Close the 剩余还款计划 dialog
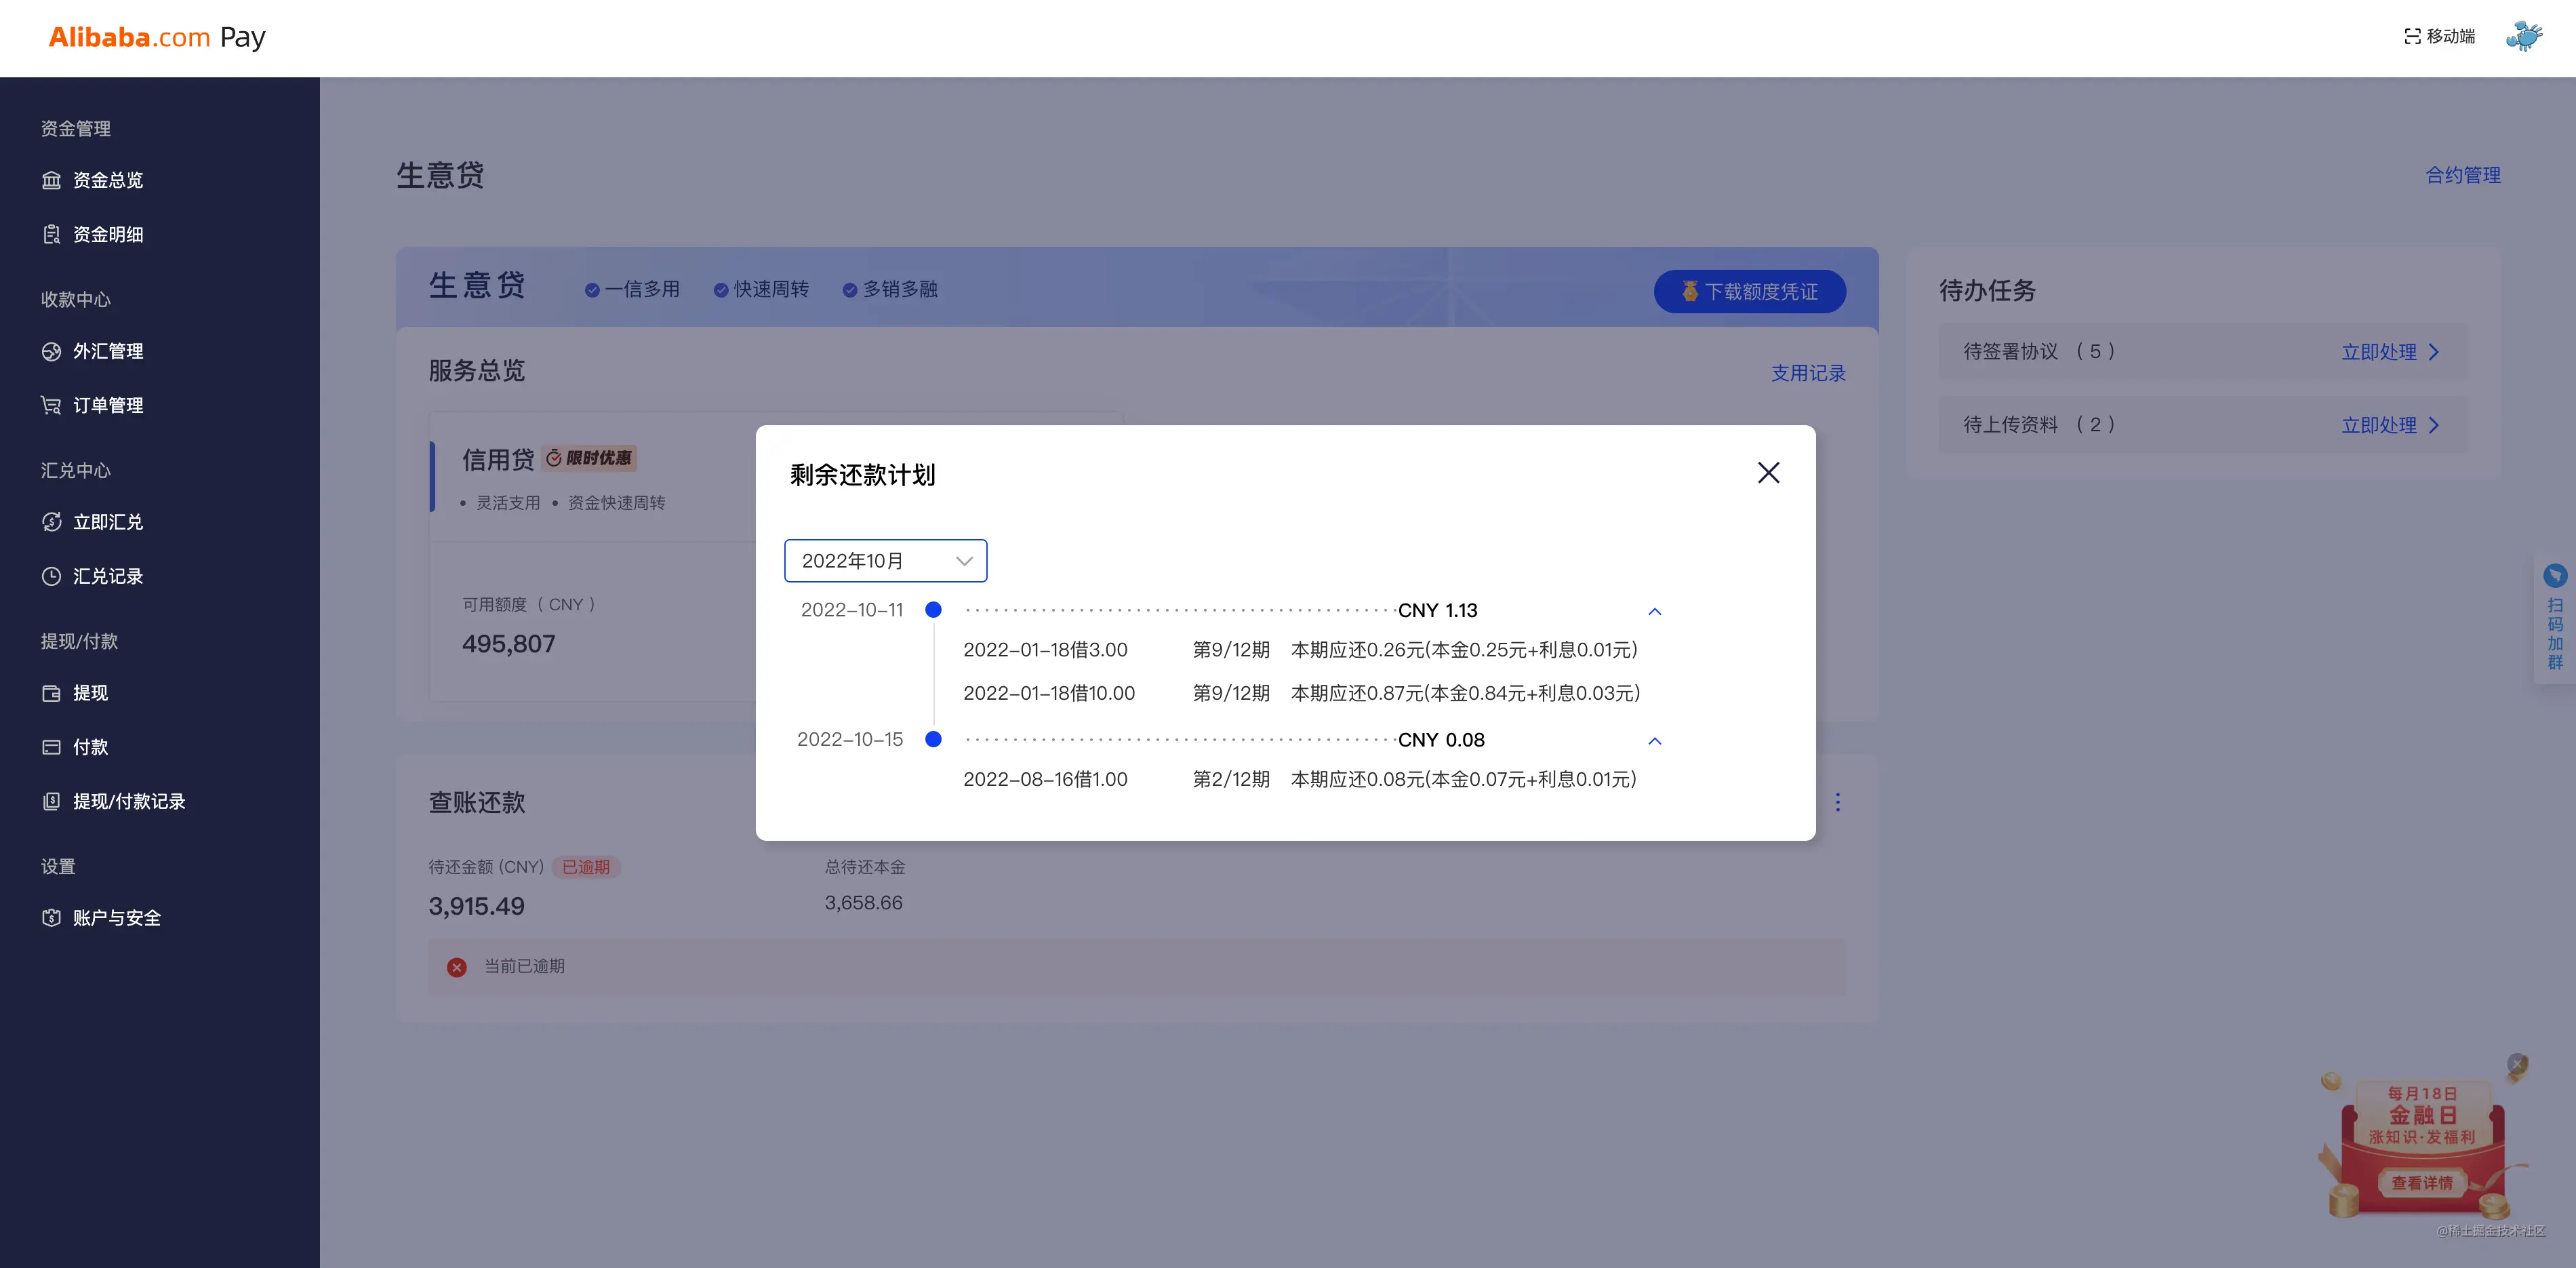2576x1268 pixels. 1768,473
